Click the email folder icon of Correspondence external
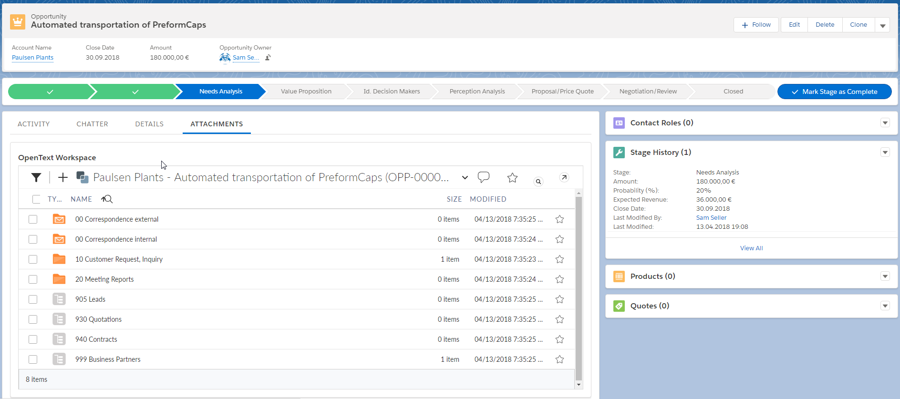 59,219
